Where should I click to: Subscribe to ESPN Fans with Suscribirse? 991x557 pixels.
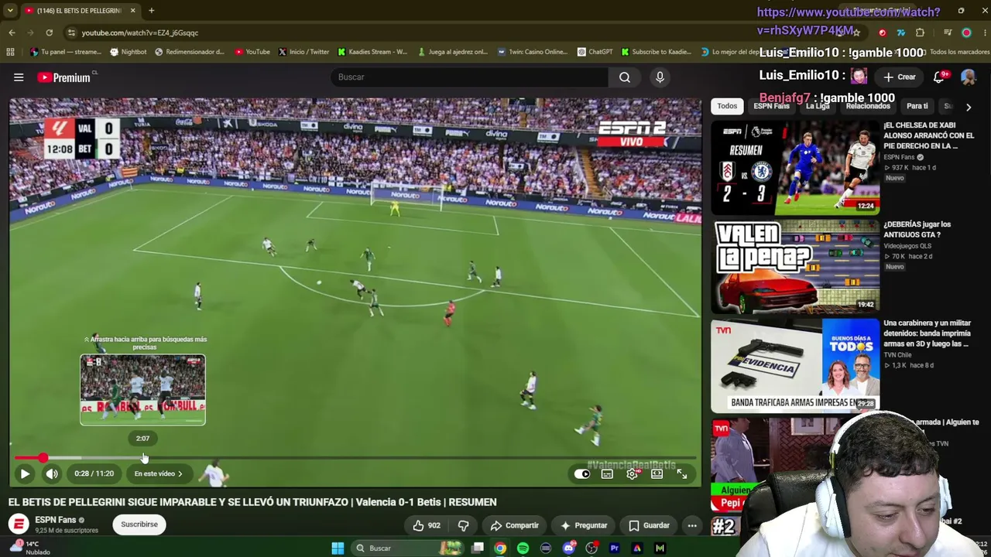(139, 525)
